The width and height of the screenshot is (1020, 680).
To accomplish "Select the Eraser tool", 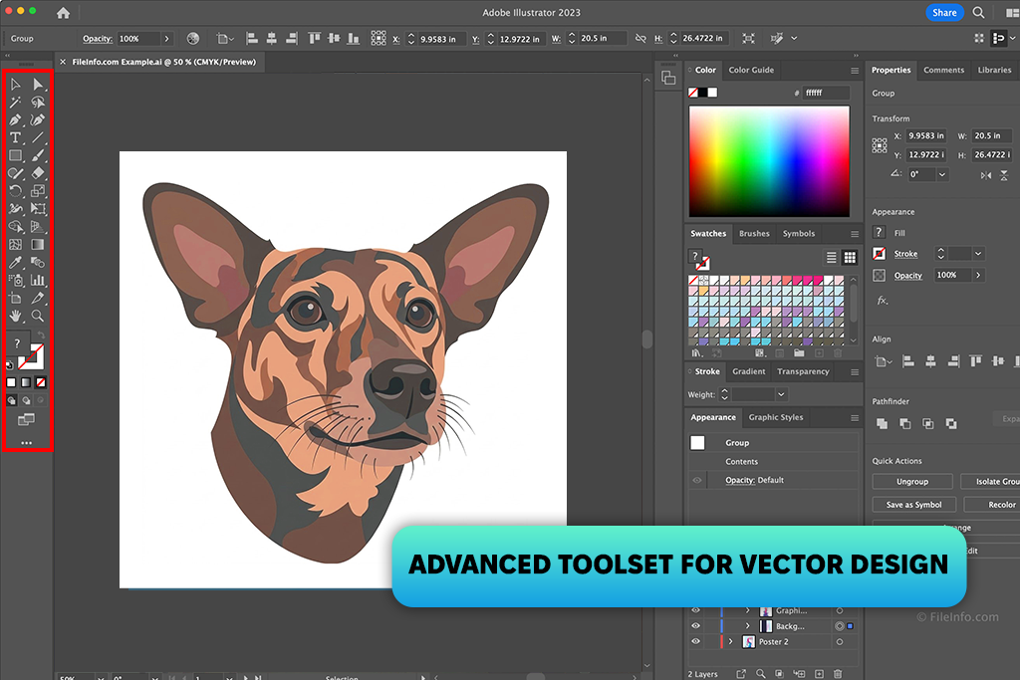I will coord(38,173).
